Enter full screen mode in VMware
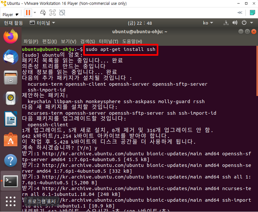 [53, 13]
